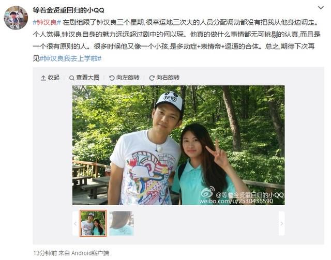Open the #钟汉良我去上学啦# hashtag link
The height and width of the screenshot is (260, 331).
(x=70, y=58)
